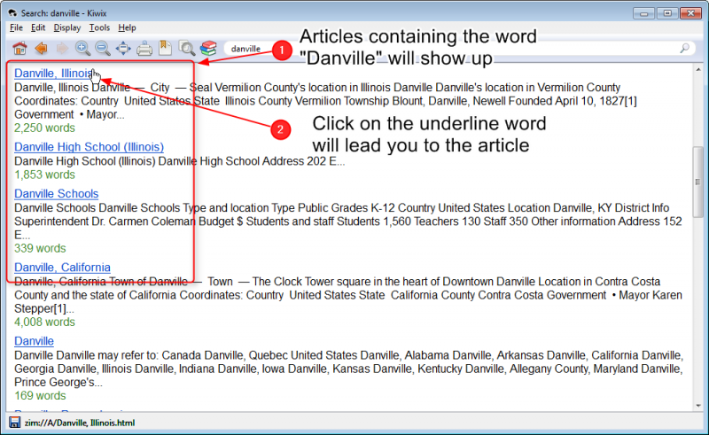The height and width of the screenshot is (435, 709).
Task: Open the library books icon
Action: click(208, 48)
